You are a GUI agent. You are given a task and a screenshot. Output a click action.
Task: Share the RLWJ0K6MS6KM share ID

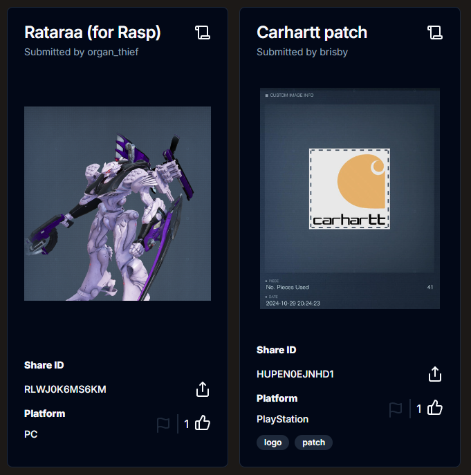pos(203,389)
